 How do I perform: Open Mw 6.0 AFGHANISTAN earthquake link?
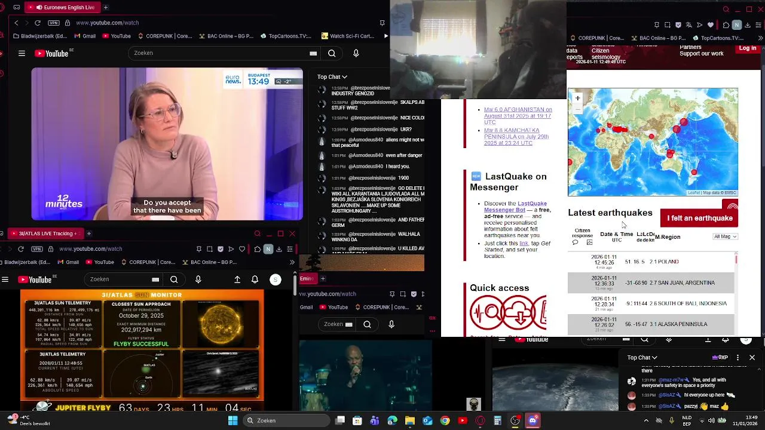[518, 116]
